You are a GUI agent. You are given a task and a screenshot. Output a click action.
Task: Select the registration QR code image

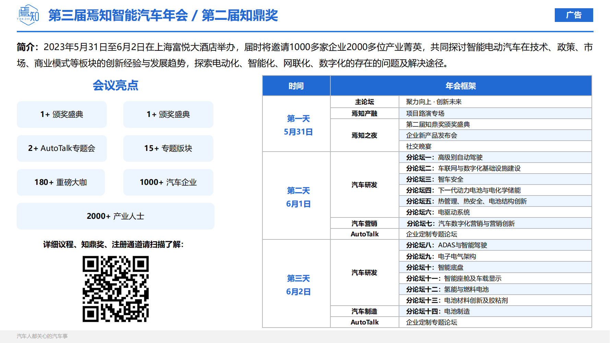point(116,289)
